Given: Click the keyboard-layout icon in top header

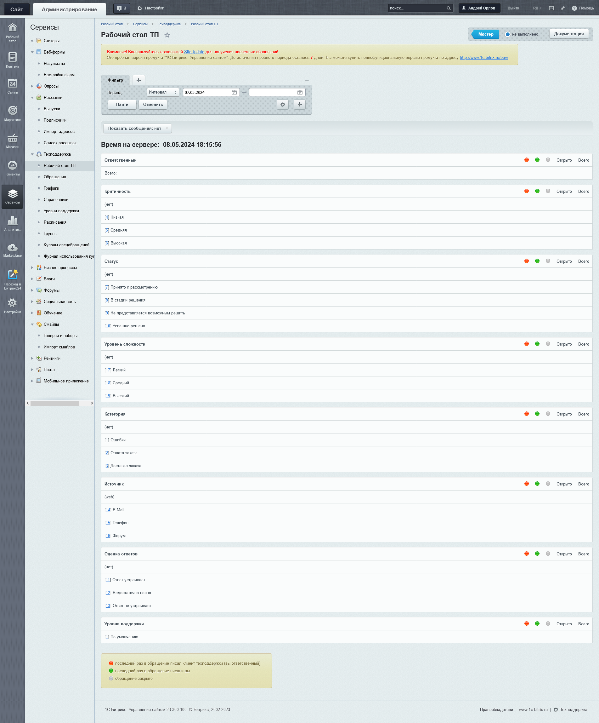Looking at the screenshot, I should pos(551,8).
